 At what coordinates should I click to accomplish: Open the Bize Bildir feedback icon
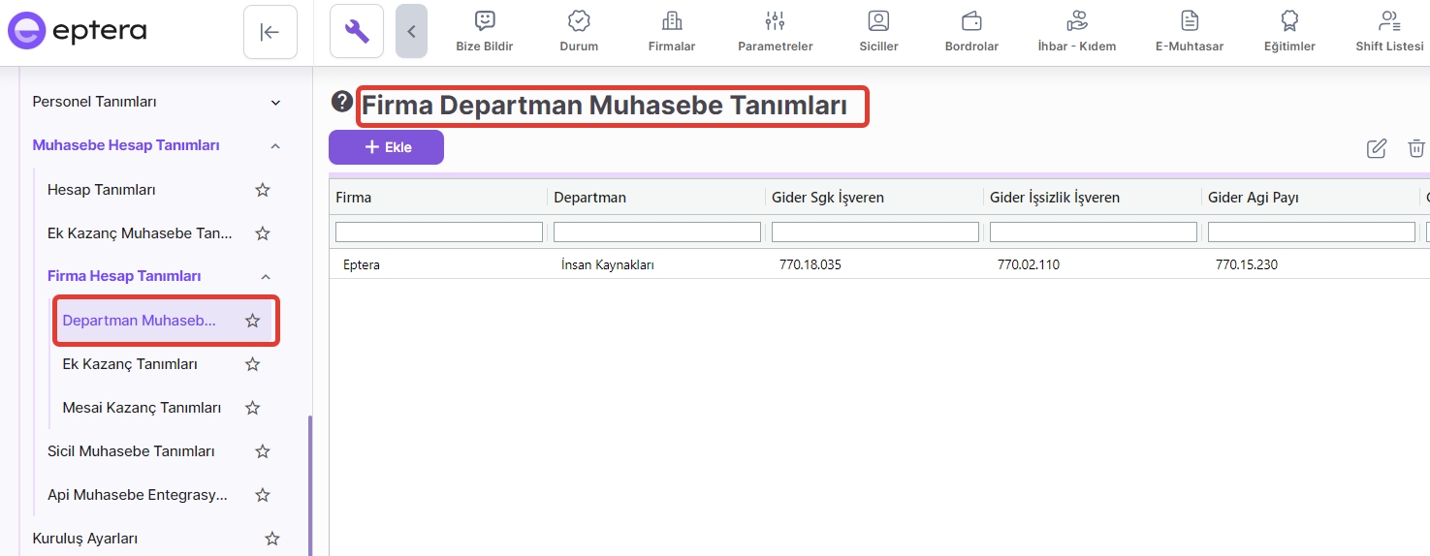click(x=485, y=21)
